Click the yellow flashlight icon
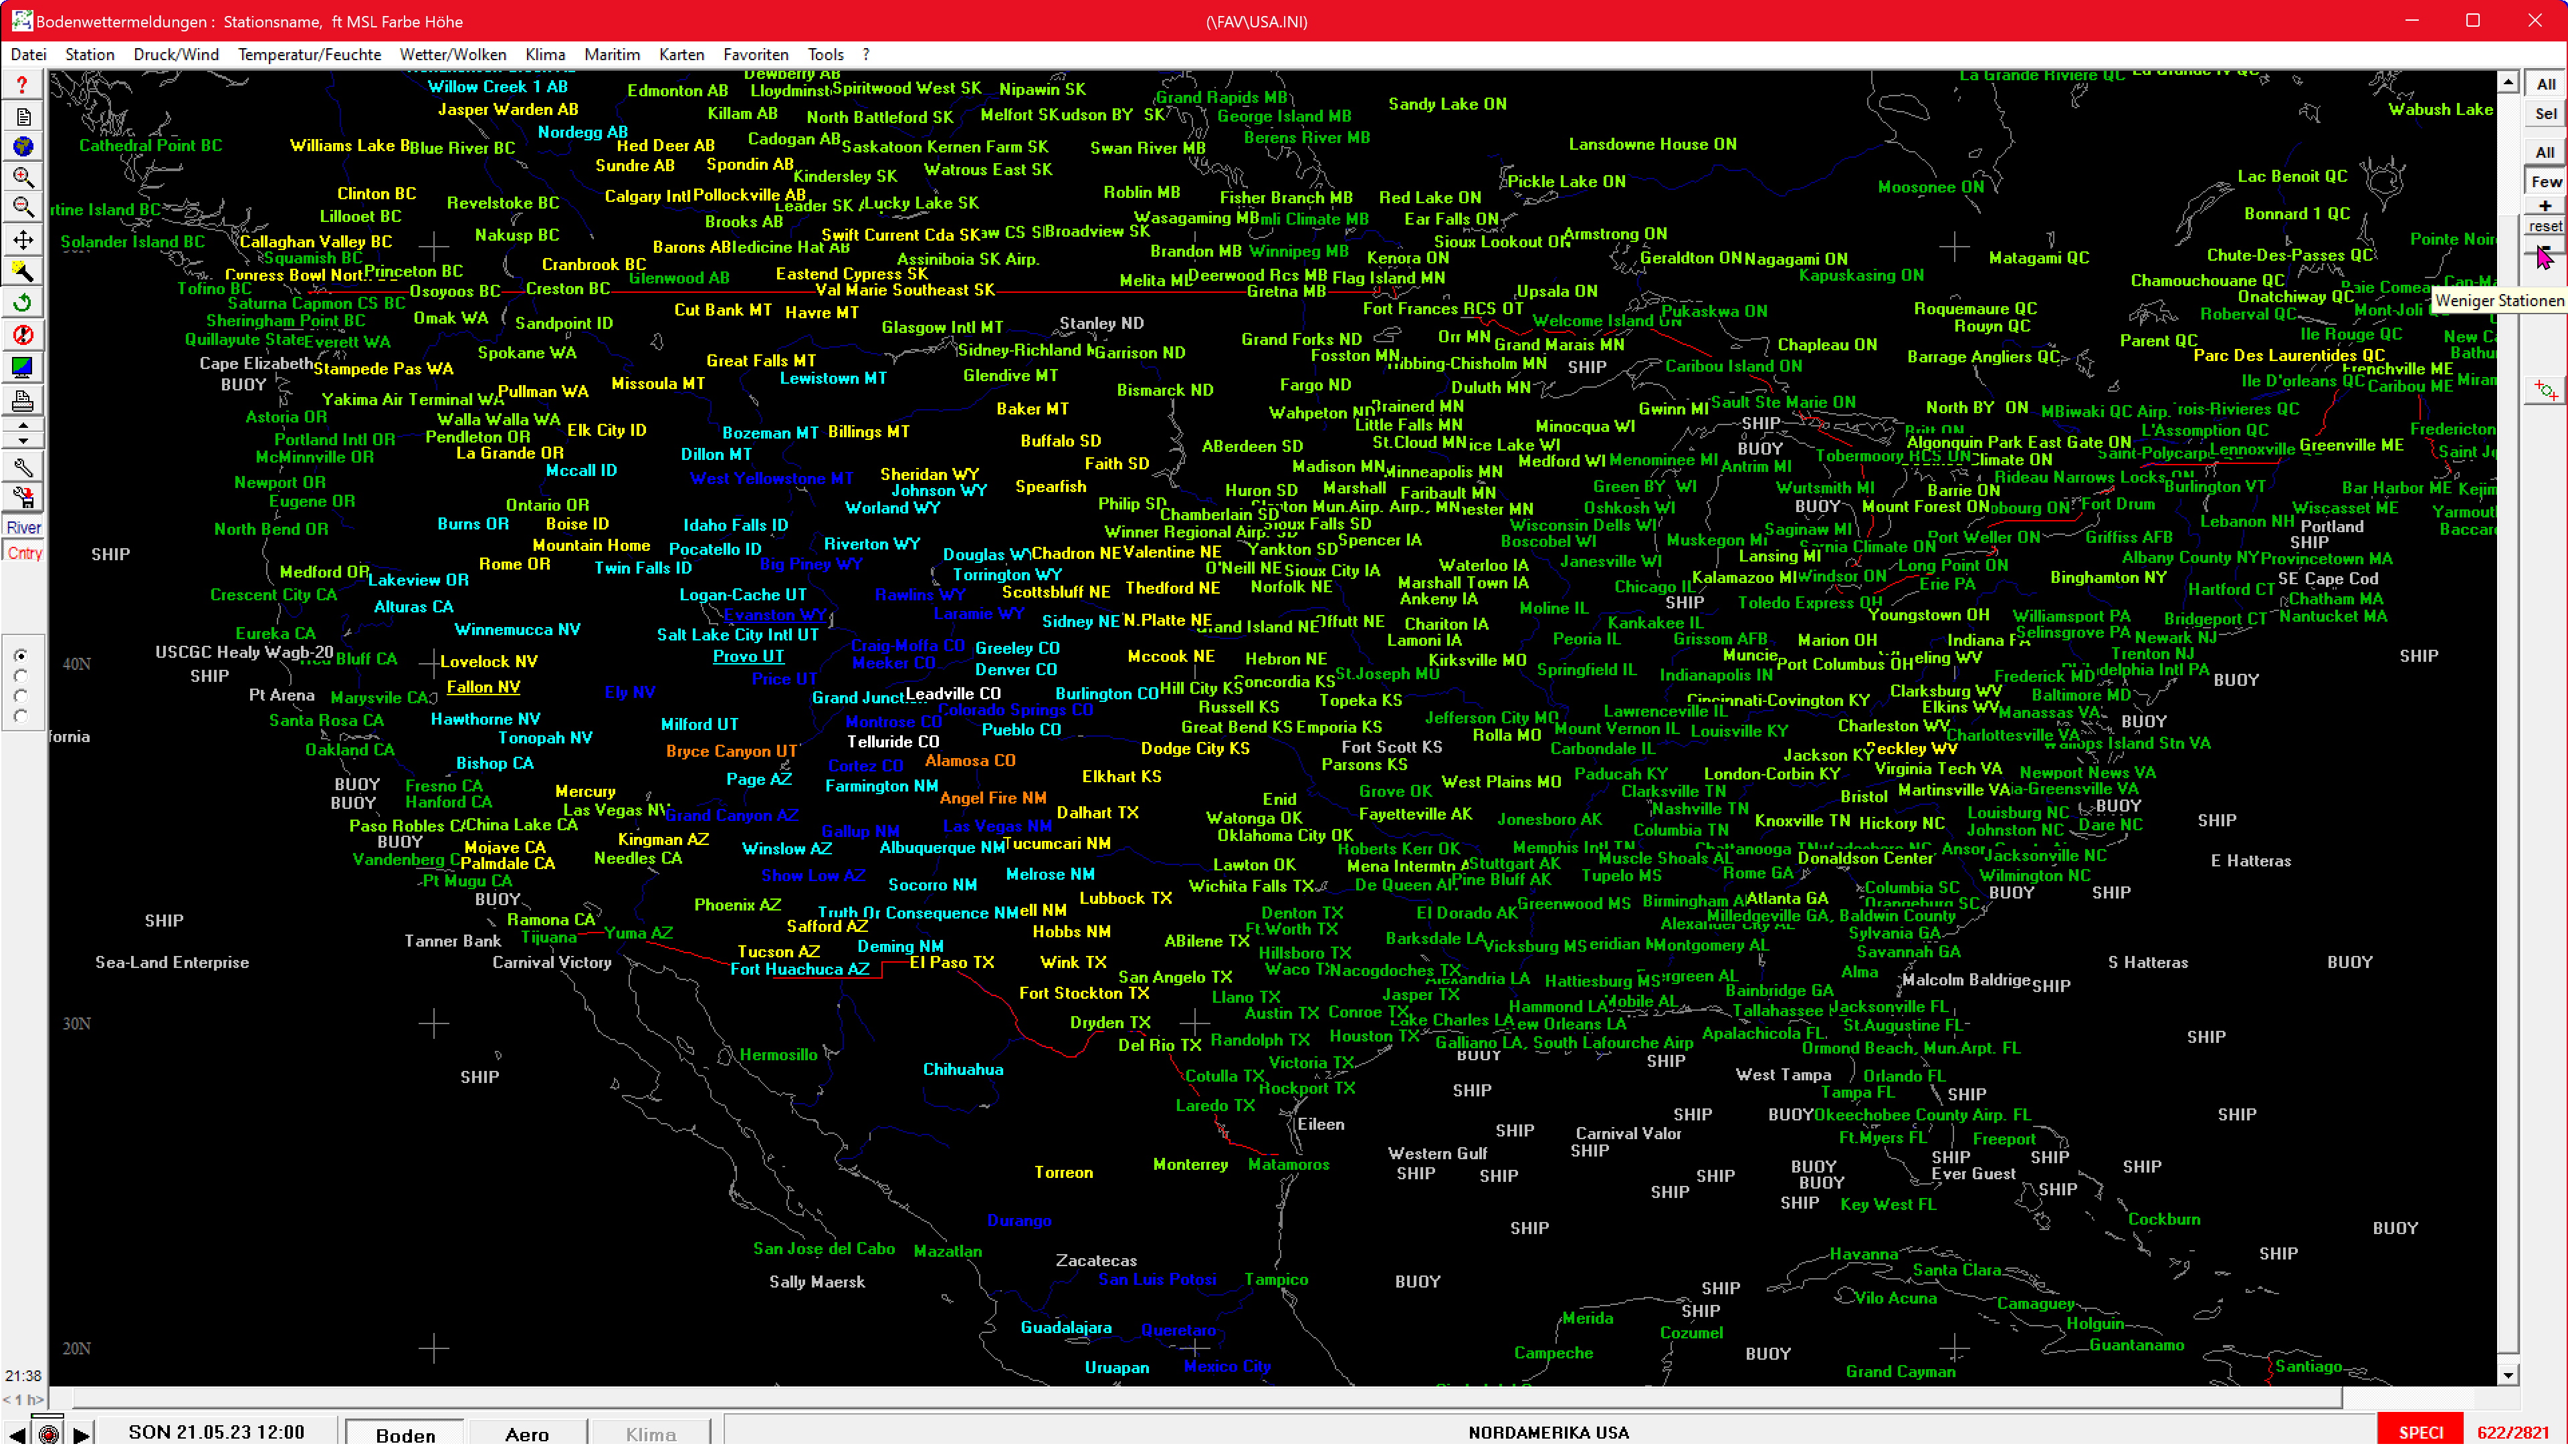 [22, 272]
